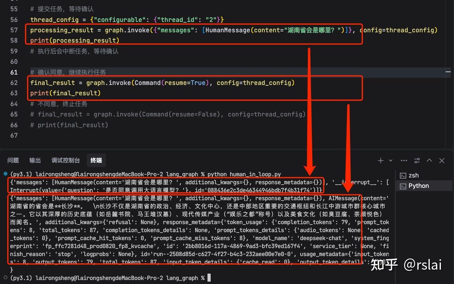Click print(processing_result) on line 58
This screenshot has width=454, height=284.
pos(75,41)
